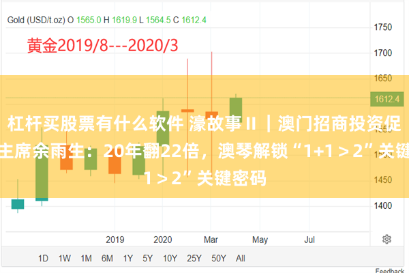Click the May axis label
The height and width of the screenshot is (273, 409).
pyautogui.click(x=260, y=240)
